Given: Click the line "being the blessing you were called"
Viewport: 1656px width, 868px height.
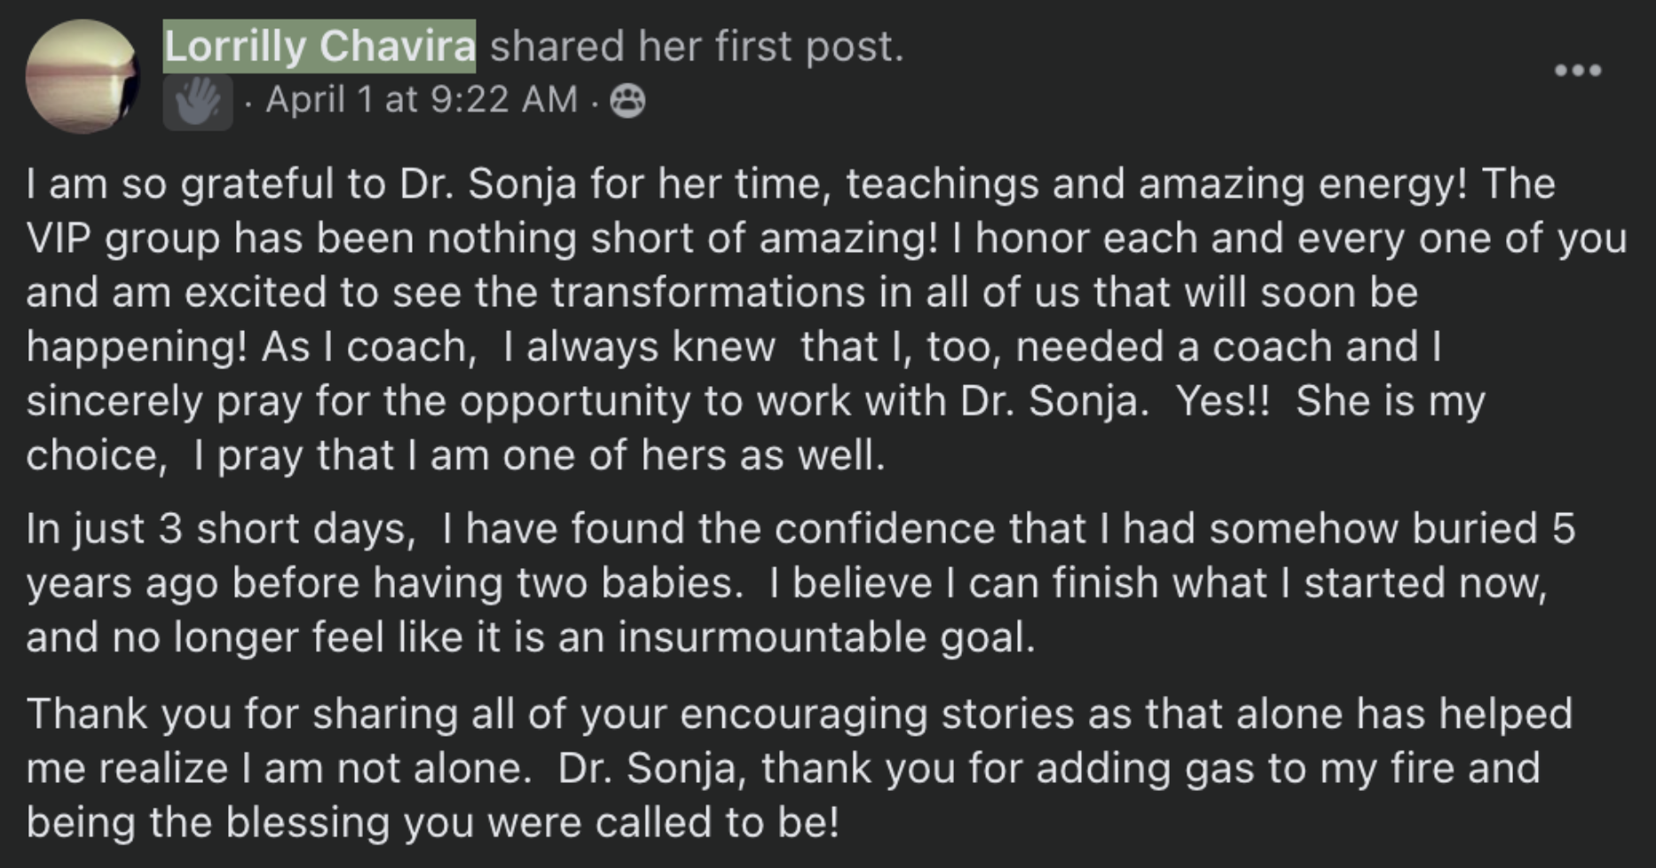Looking at the screenshot, I should point(432,823).
